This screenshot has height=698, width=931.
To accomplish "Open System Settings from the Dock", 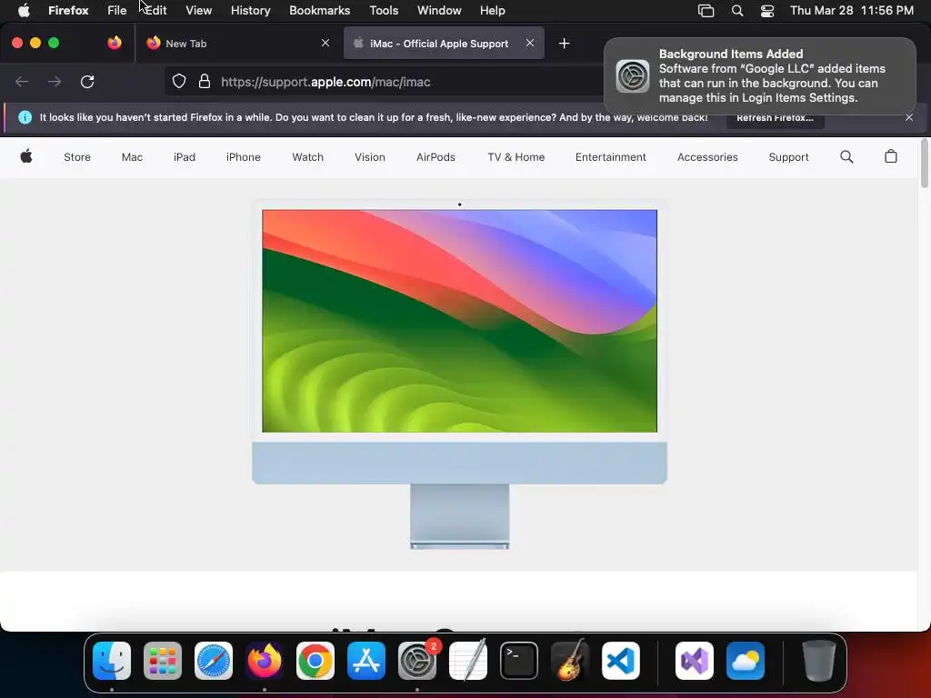I will click(416, 661).
